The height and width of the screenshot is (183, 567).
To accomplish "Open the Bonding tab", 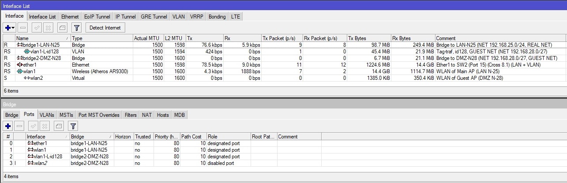I will 217,17.
